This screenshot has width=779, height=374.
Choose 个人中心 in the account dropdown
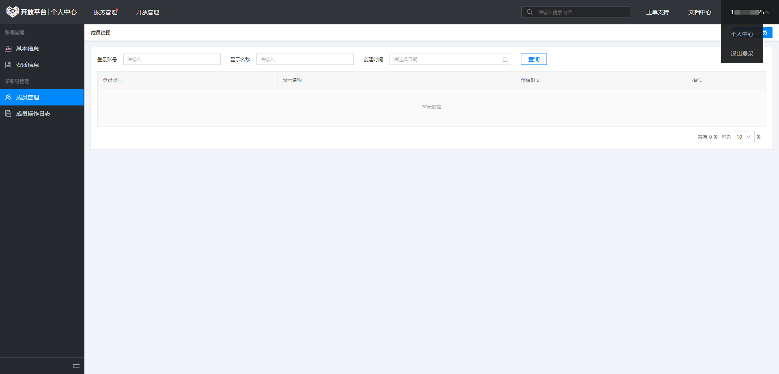click(742, 34)
